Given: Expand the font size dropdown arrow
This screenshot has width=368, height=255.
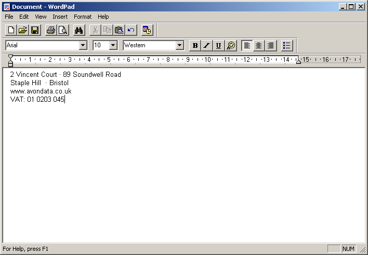Looking at the screenshot, I should click(113, 45).
